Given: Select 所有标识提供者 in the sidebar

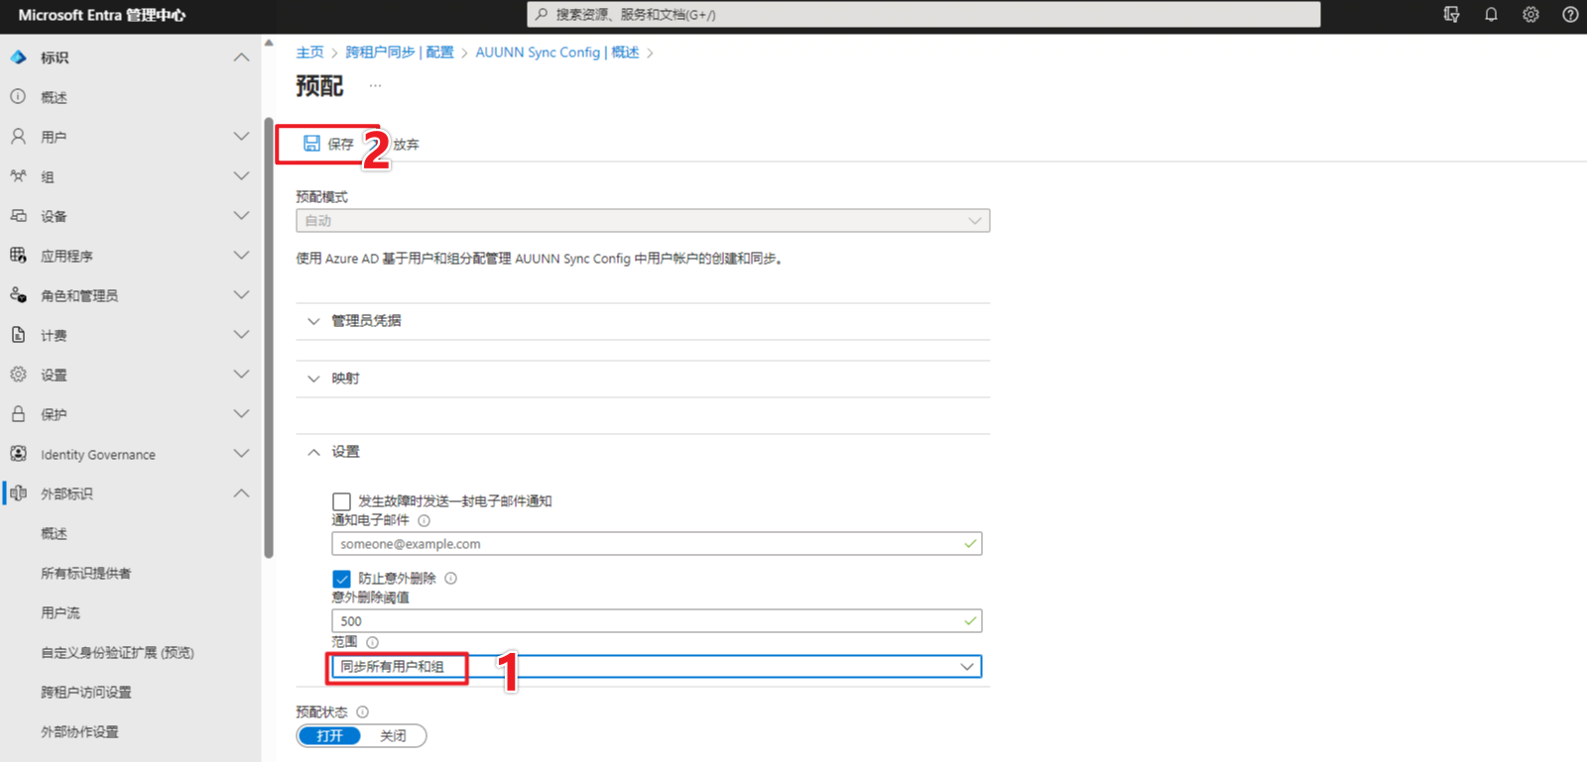Looking at the screenshot, I should coord(86,573).
